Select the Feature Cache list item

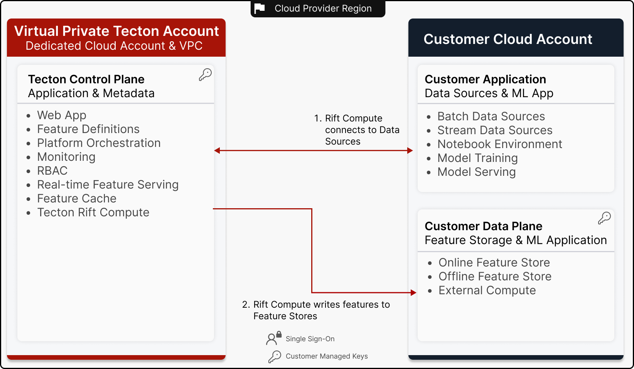pyautogui.click(x=77, y=198)
